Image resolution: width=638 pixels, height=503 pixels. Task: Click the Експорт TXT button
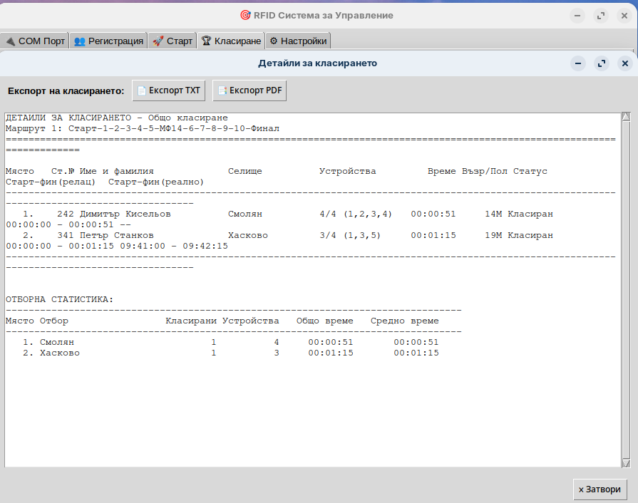(169, 90)
